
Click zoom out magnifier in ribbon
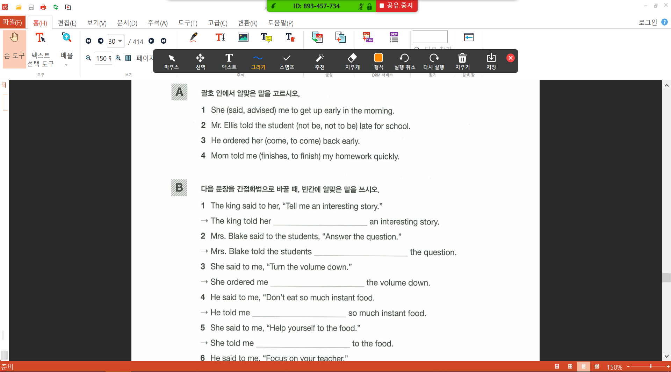point(88,58)
